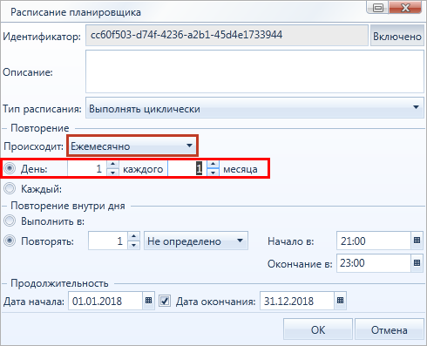Decrease the День number with down arrow
Image resolution: width=427 pixels, height=346 pixels.
112,173
